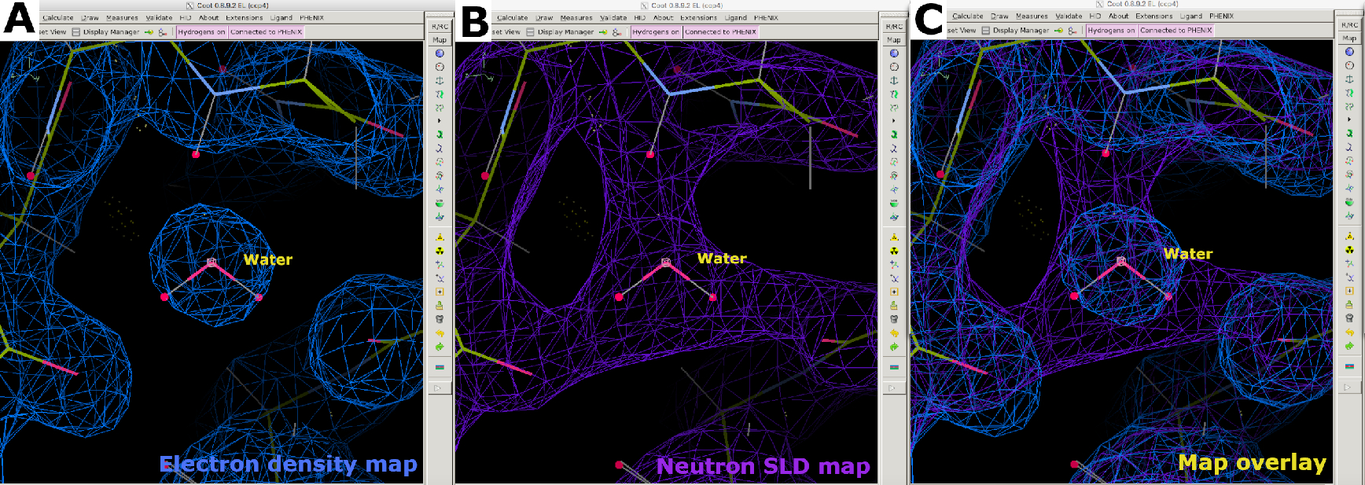Click Real Space Refine sphere icon in panel A
The height and width of the screenshot is (485, 1365).
click(440, 53)
